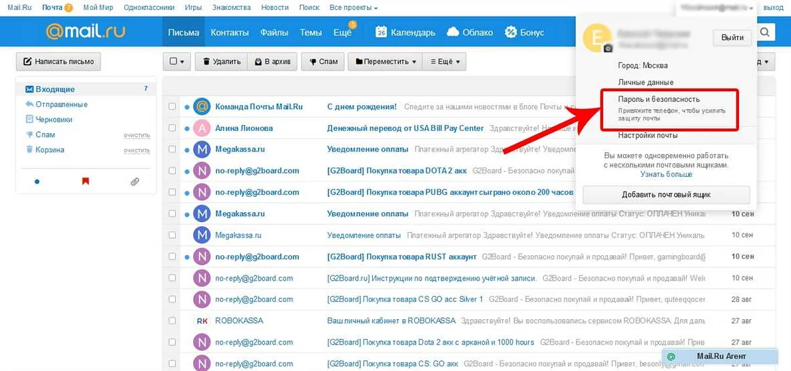The height and width of the screenshot is (371, 791).
Task: Check the box for Алина Лионова email
Action: [x=172, y=128]
